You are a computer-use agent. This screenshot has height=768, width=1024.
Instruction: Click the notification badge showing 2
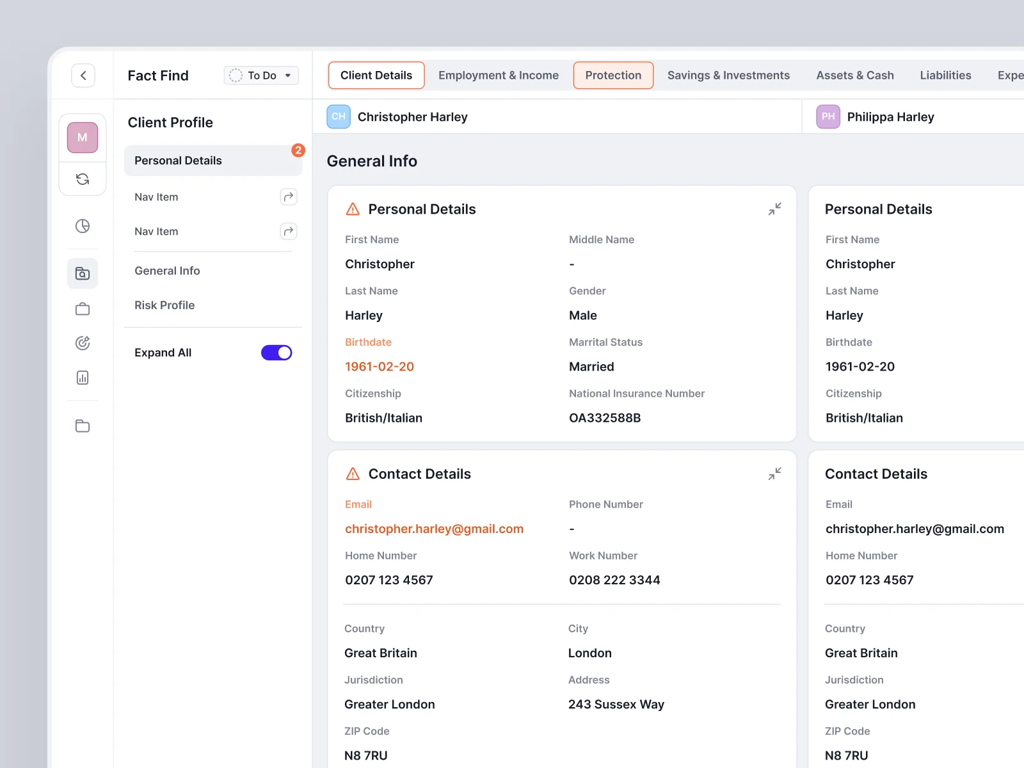[x=298, y=150]
